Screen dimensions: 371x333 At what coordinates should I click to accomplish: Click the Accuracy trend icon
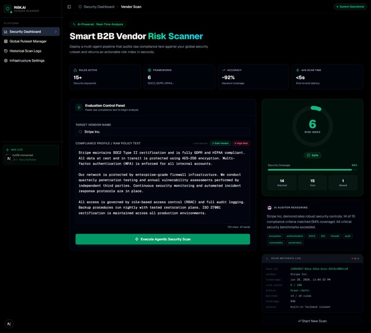pyautogui.click(x=224, y=70)
